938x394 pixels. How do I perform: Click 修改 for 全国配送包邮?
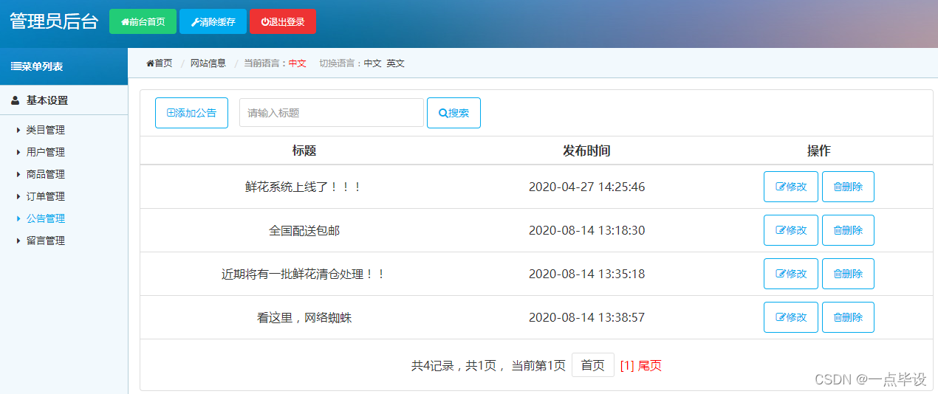point(791,230)
